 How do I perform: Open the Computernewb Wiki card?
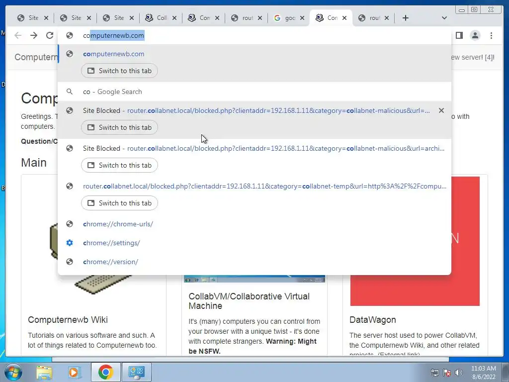click(x=68, y=320)
